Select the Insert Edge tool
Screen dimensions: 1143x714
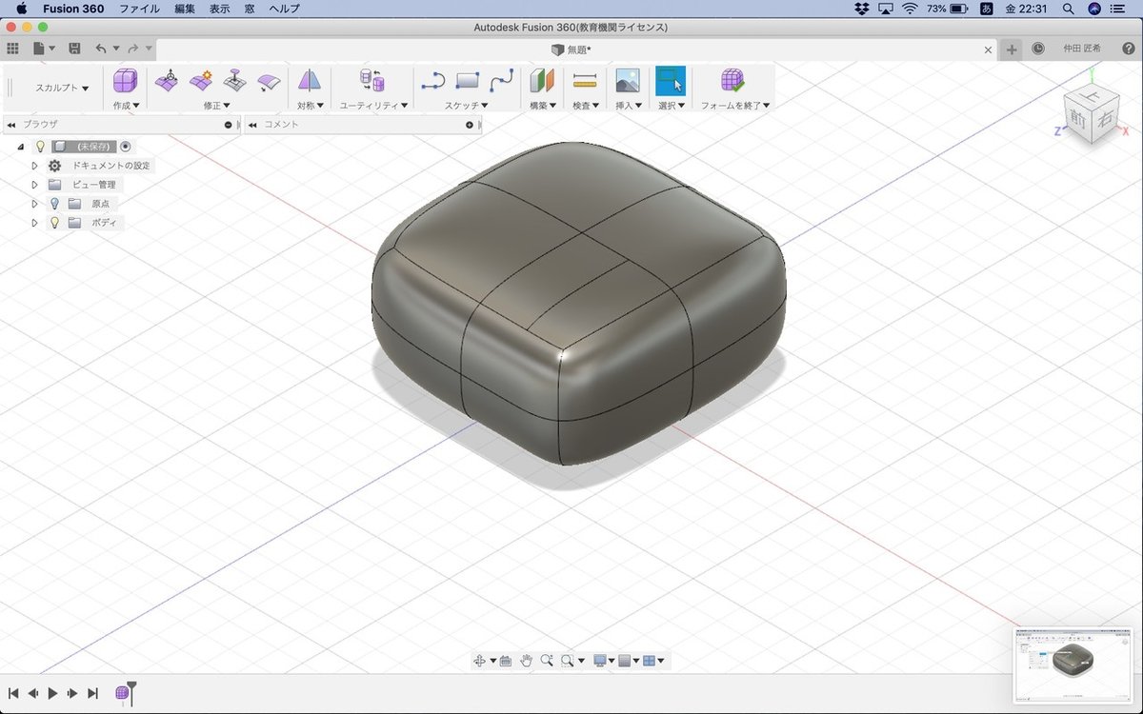pyautogui.click(x=201, y=81)
